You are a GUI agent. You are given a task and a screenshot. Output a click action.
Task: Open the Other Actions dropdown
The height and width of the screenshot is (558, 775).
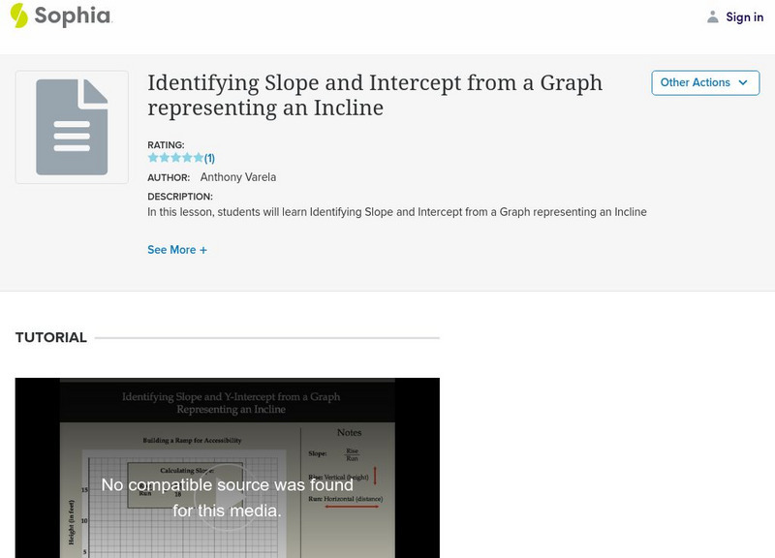point(706,83)
